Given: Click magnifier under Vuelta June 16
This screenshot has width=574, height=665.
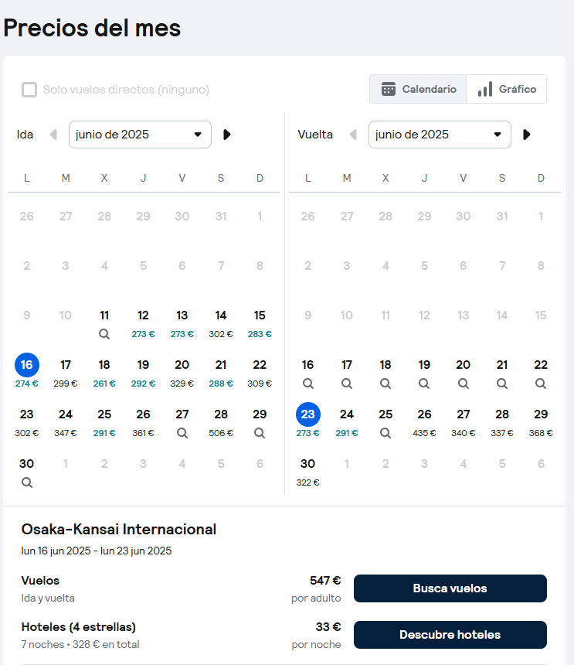Looking at the screenshot, I should [x=308, y=384].
